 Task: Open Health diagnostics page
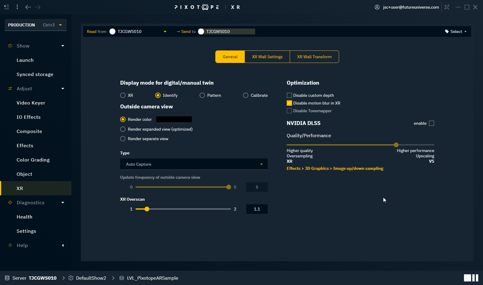pos(24,217)
